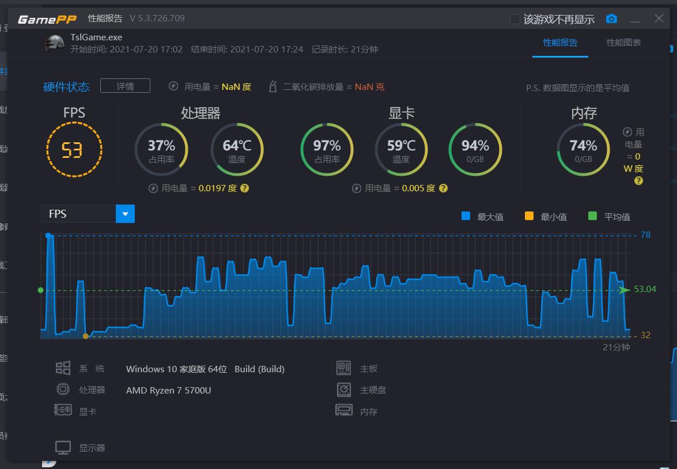Click the main hard disk icon

(x=343, y=389)
